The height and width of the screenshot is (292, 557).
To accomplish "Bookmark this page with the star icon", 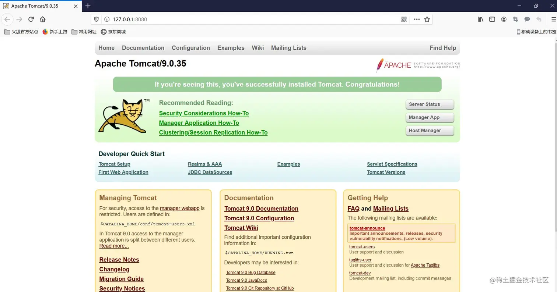I will (x=427, y=19).
